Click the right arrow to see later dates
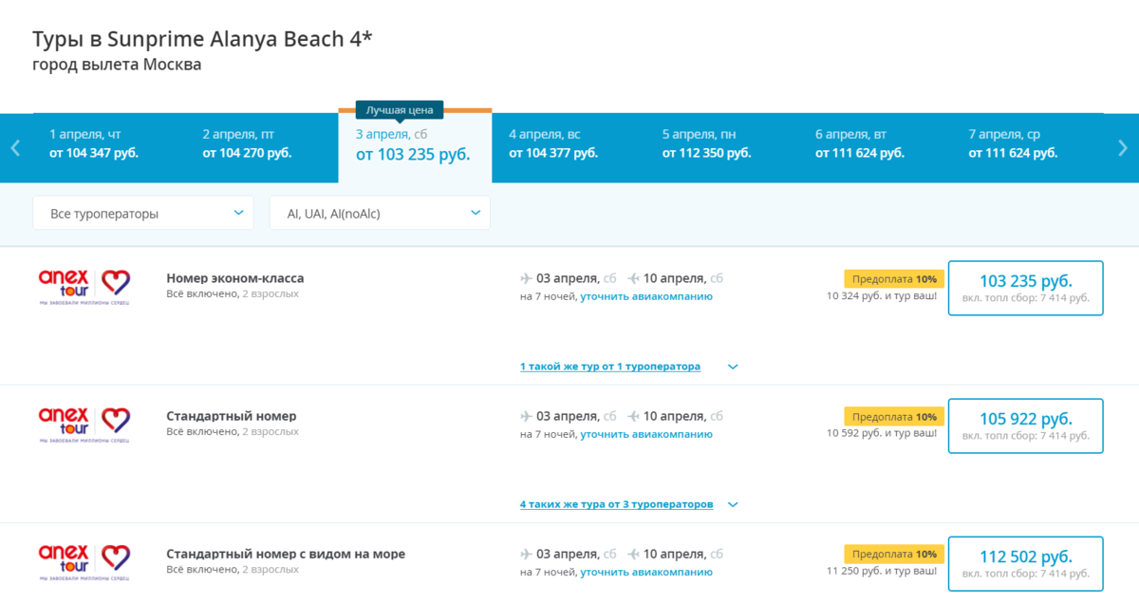This screenshot has height=604, width=1139. pyautogui.click(x=1124, y=147)
